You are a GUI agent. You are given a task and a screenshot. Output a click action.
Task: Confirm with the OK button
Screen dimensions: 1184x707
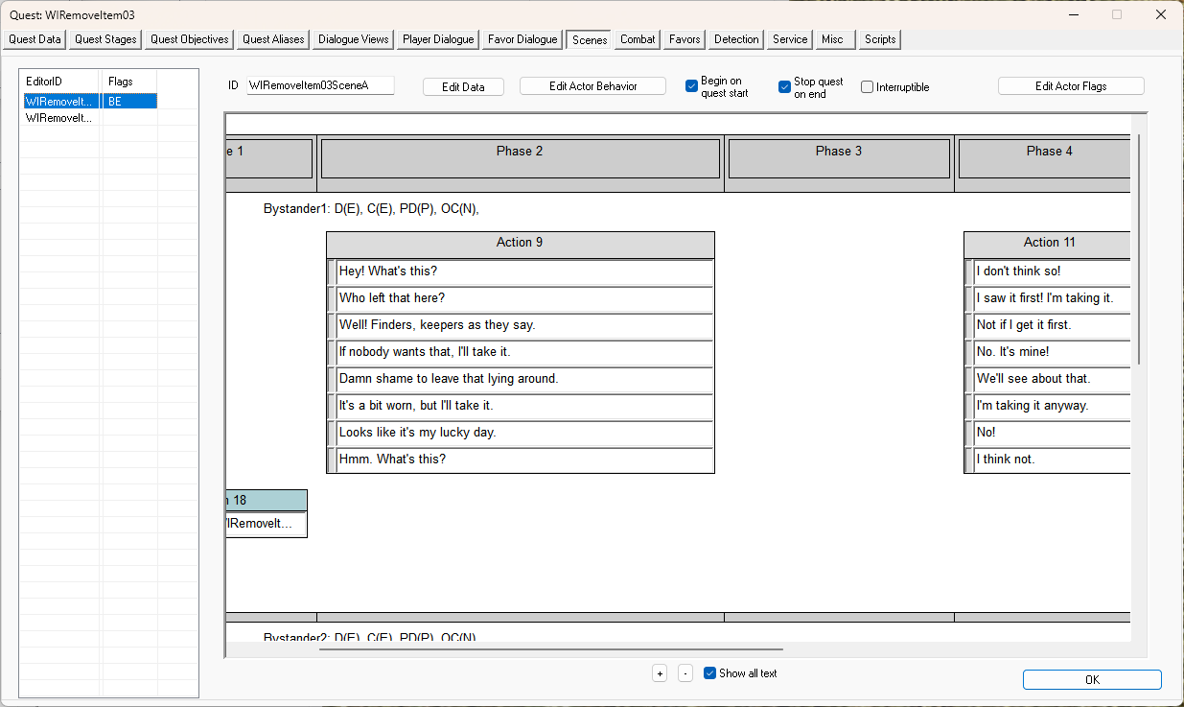tap(1092, 679)
